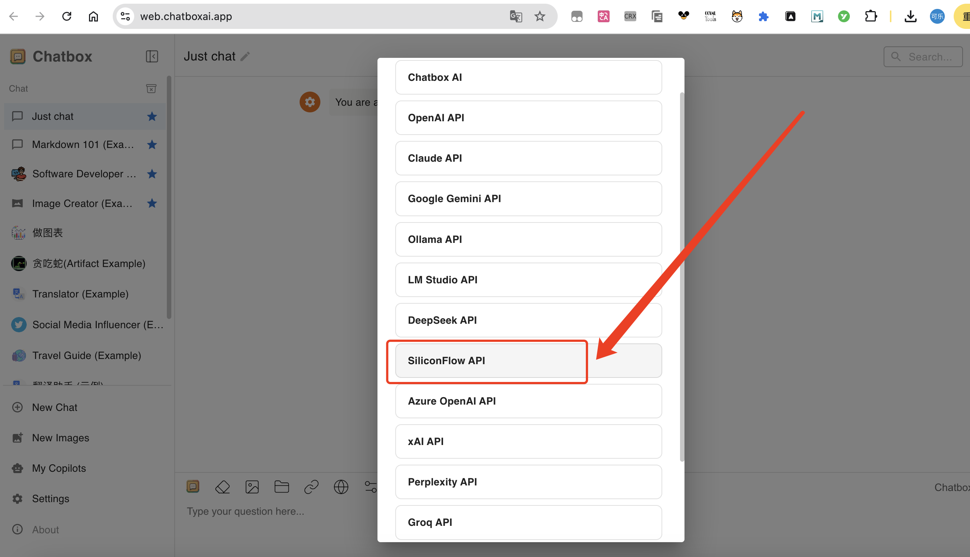Open the 做图表 conversation
The height and width of the screenshot is (557, 970).
(x=85, y=233)
